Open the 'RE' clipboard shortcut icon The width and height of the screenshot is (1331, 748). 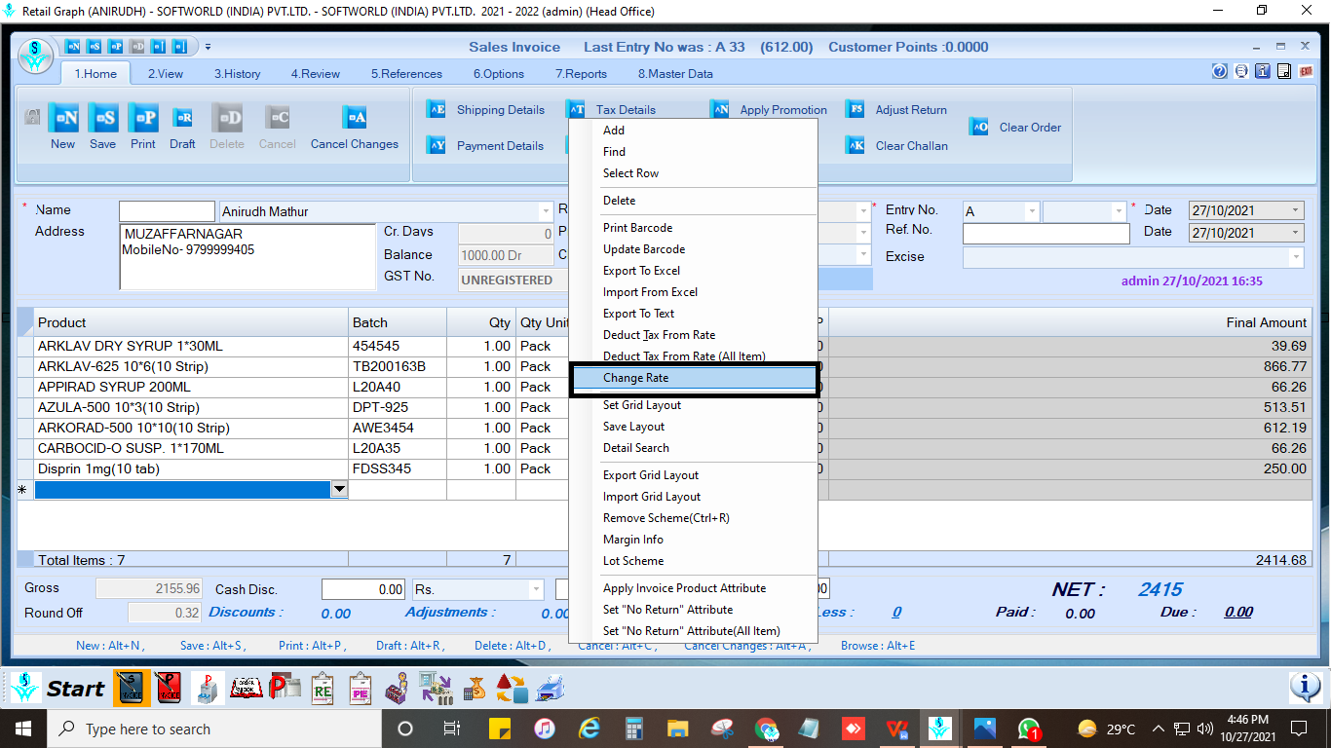(323, 689)
